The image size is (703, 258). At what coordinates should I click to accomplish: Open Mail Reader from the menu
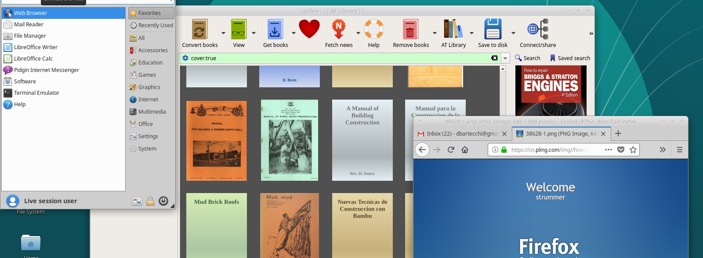click(x=64, y=24)
